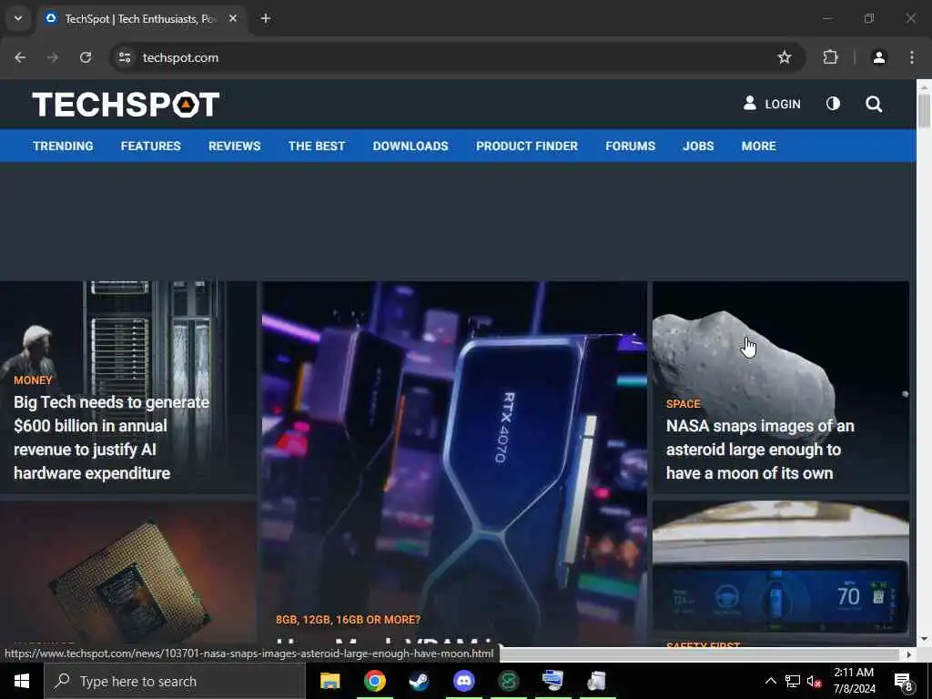Image resolution: width=932 pixels, height=699 pixels.
Task: Open the computer monitor app on taskbar
Action: click(x=552, y=681)
